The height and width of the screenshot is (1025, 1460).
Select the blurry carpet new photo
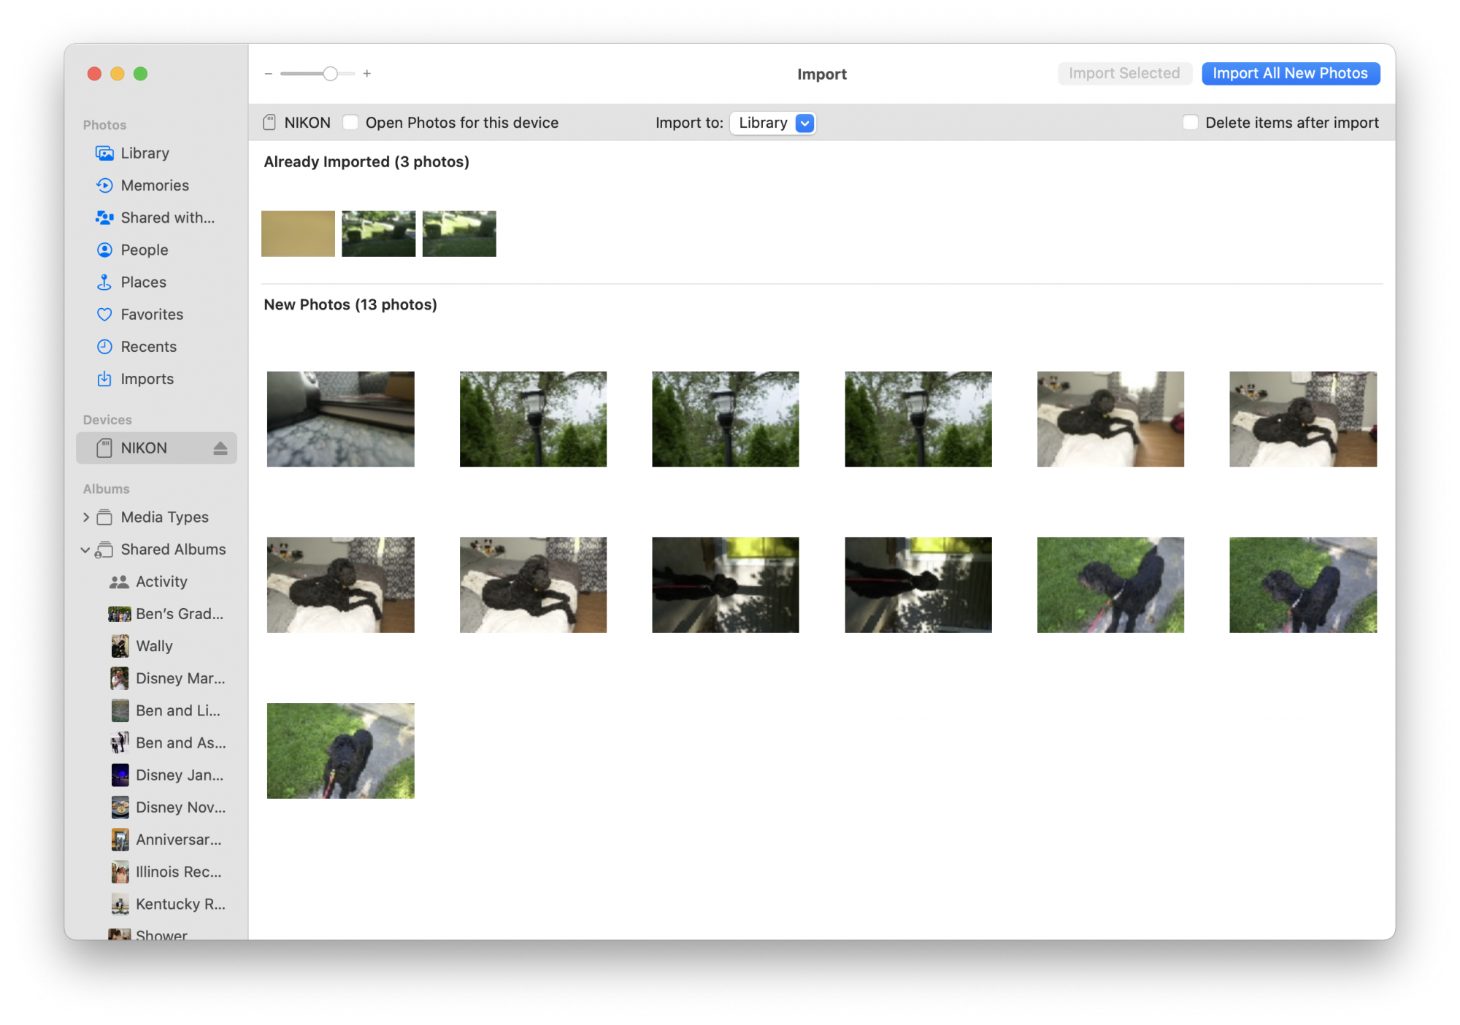coord(340,419)
